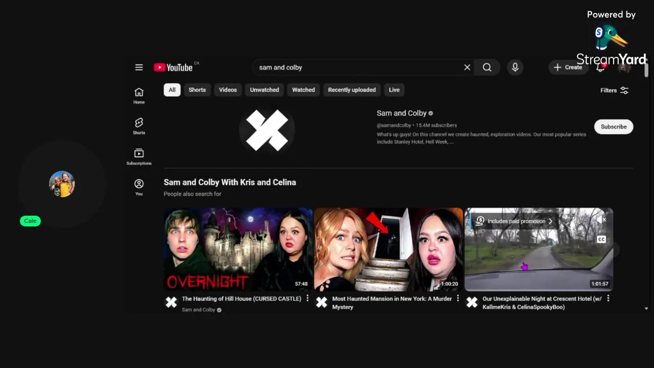Click the Sam and Colby With Kris and Celina heading
Screen dimensions: 654x368
click(230, 182)
